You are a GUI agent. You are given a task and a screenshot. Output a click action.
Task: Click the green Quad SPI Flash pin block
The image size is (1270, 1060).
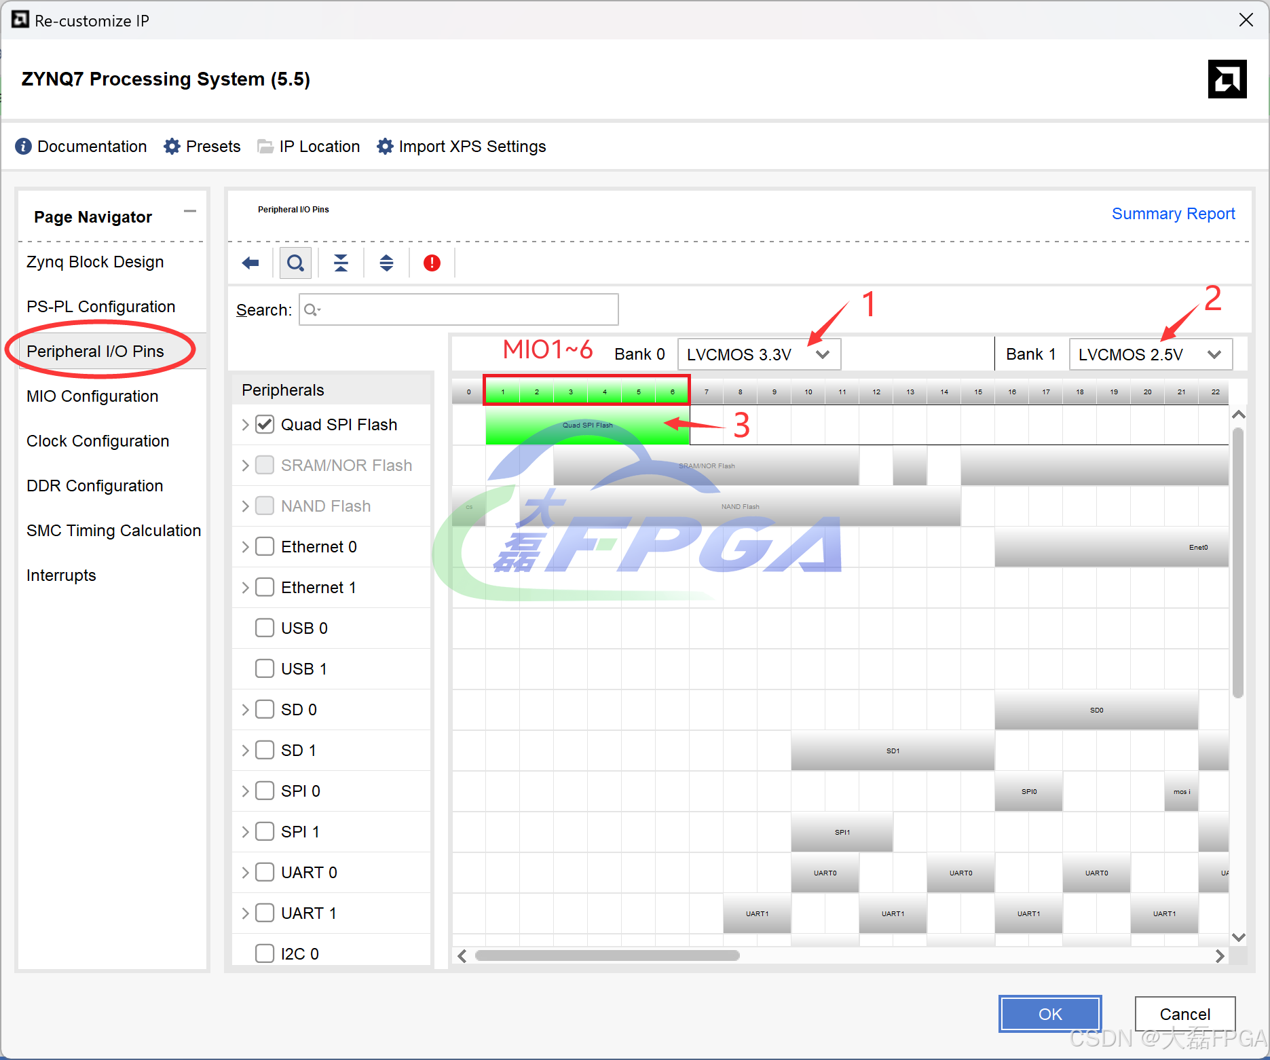pos(588,425)
